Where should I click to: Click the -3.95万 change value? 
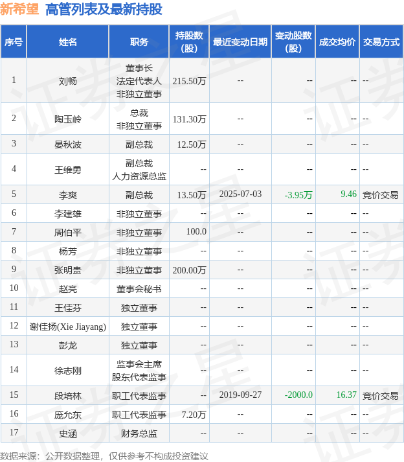click(x=298, y=195)
